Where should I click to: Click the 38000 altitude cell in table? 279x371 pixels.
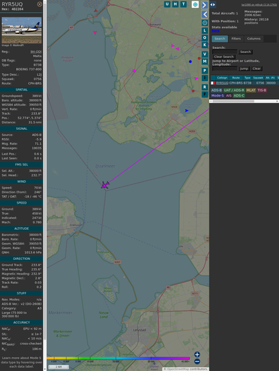pos(271,83)
